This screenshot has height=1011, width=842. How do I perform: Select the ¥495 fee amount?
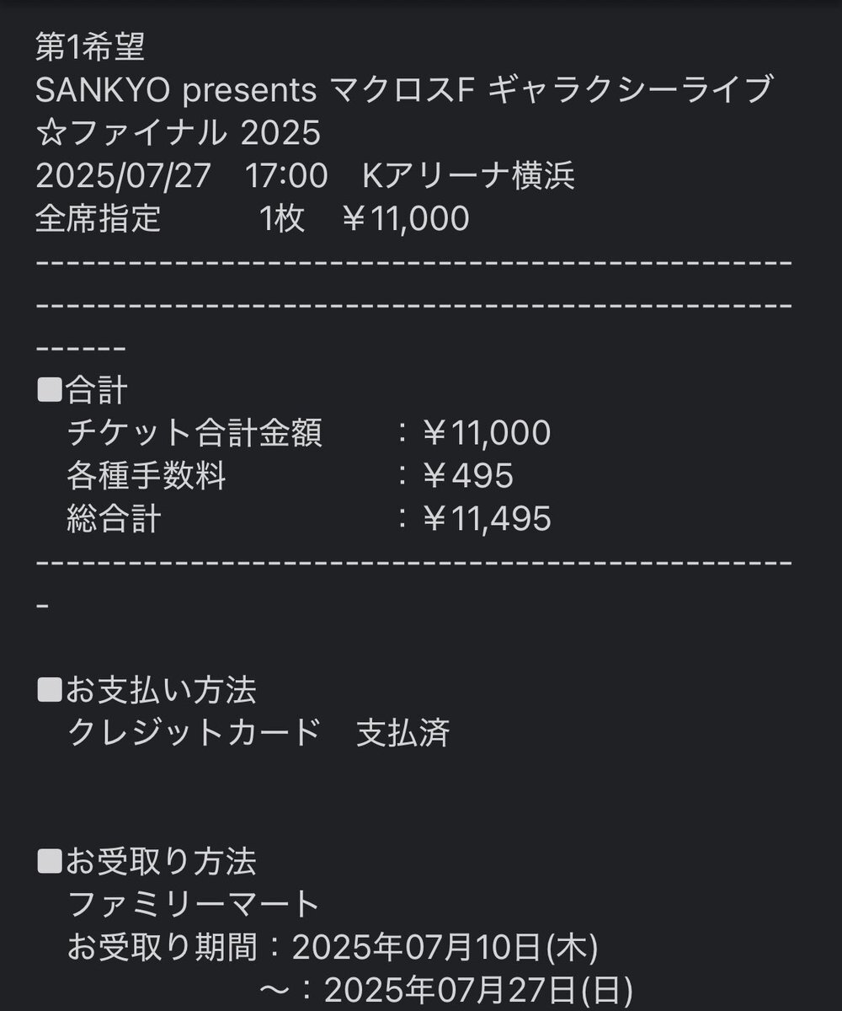pyautogui.click(x=468, y=476)
